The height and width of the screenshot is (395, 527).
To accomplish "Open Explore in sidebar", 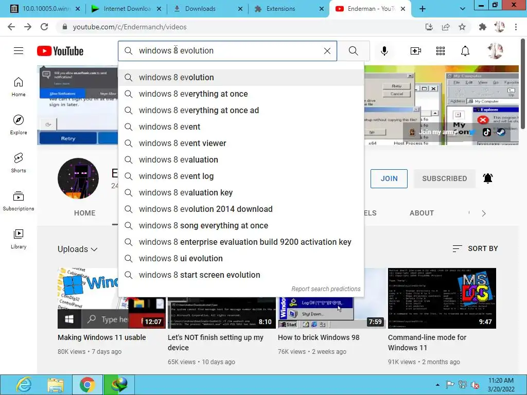I will 19,125.
